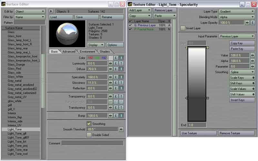Click the Color envelope E button
This screenshot has width=258, height=161.
tap(116, 58)
